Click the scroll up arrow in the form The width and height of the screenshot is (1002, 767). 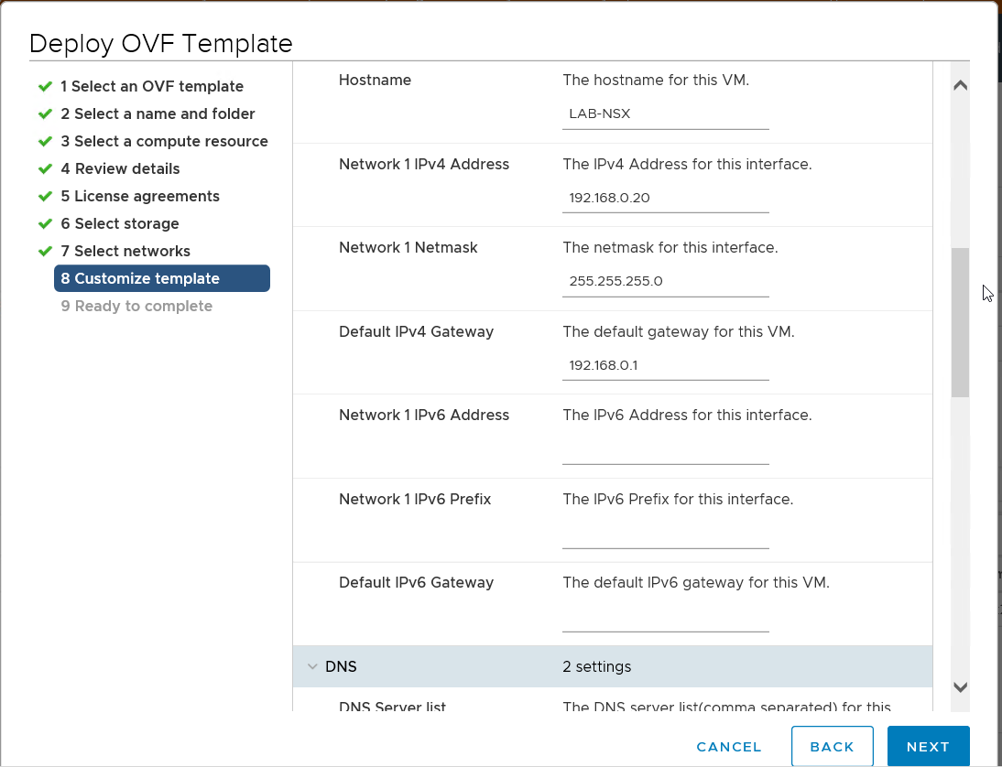tap(960, 86)
